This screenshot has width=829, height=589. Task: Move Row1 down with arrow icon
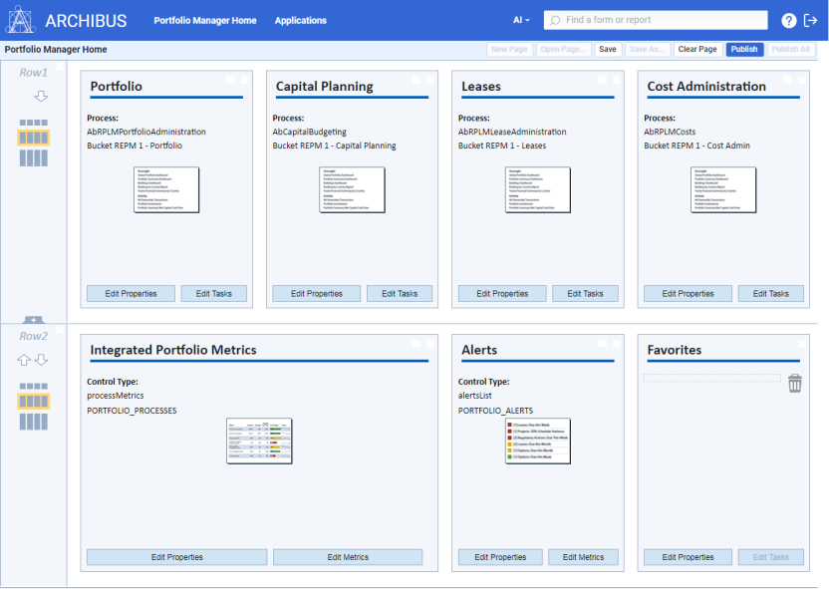click(41, 97)
